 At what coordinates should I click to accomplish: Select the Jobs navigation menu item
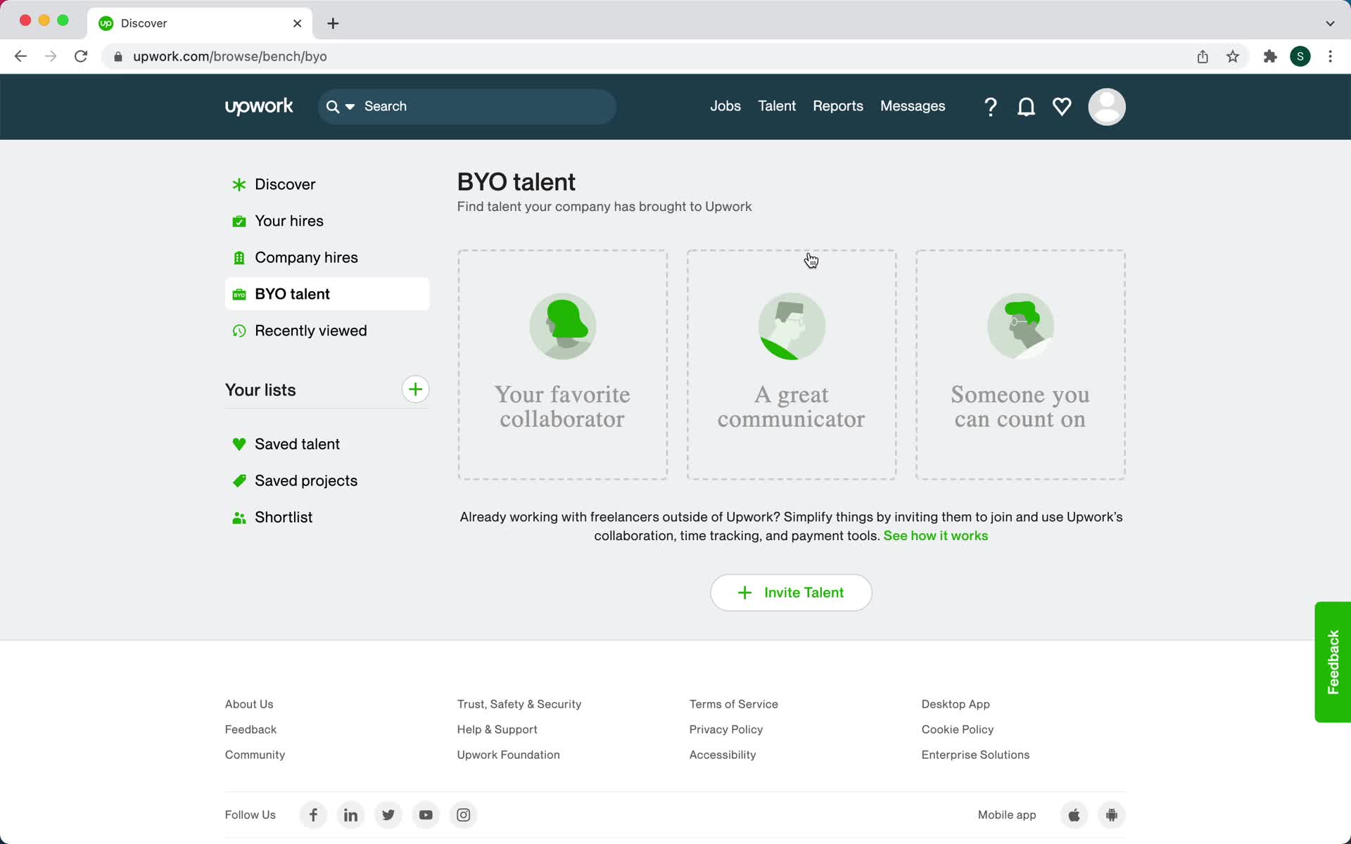click(x=725, y=106)
